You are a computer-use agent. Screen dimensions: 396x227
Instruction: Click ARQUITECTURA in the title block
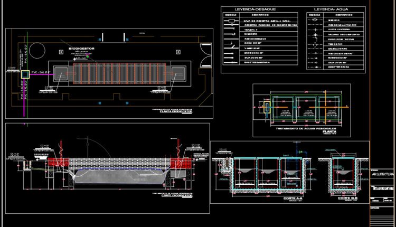pos(382,175)
